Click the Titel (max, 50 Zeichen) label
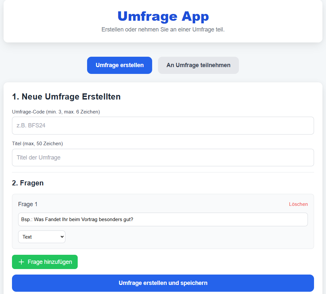The height and width of the screenshot is (294, 326). coord(37,144)
